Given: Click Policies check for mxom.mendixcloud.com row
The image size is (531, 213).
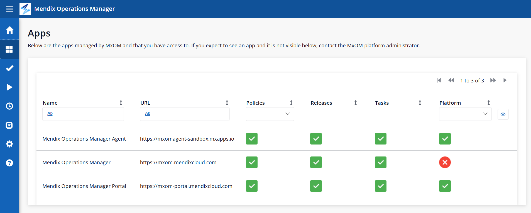Looking at the screenshot, I should (x=252, y=162).
